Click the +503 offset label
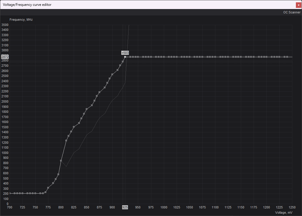 pyautogui.click(x=125, y=53)
